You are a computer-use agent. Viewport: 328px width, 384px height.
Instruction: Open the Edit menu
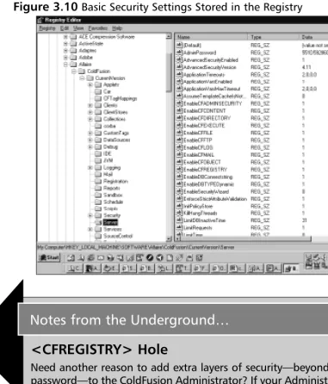tap(65, 28)
